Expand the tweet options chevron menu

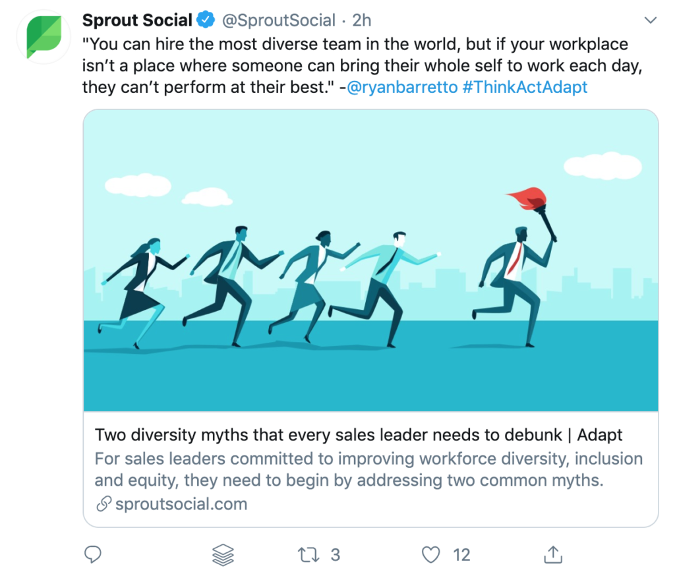point(650,21)
